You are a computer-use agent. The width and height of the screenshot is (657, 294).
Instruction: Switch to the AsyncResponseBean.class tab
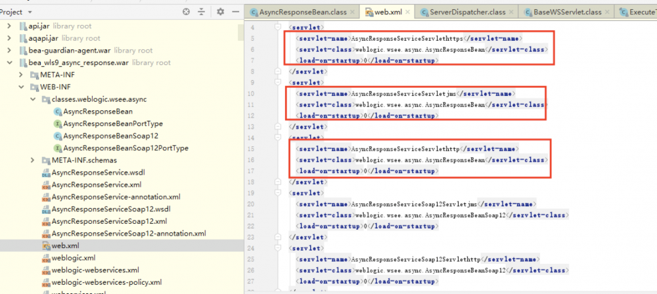pos(302,12)
